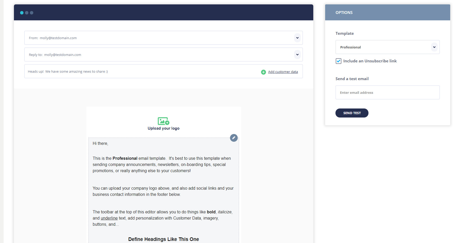Open the Template dropdown showing Professional

pyautogui.click(x=388, y=47)
